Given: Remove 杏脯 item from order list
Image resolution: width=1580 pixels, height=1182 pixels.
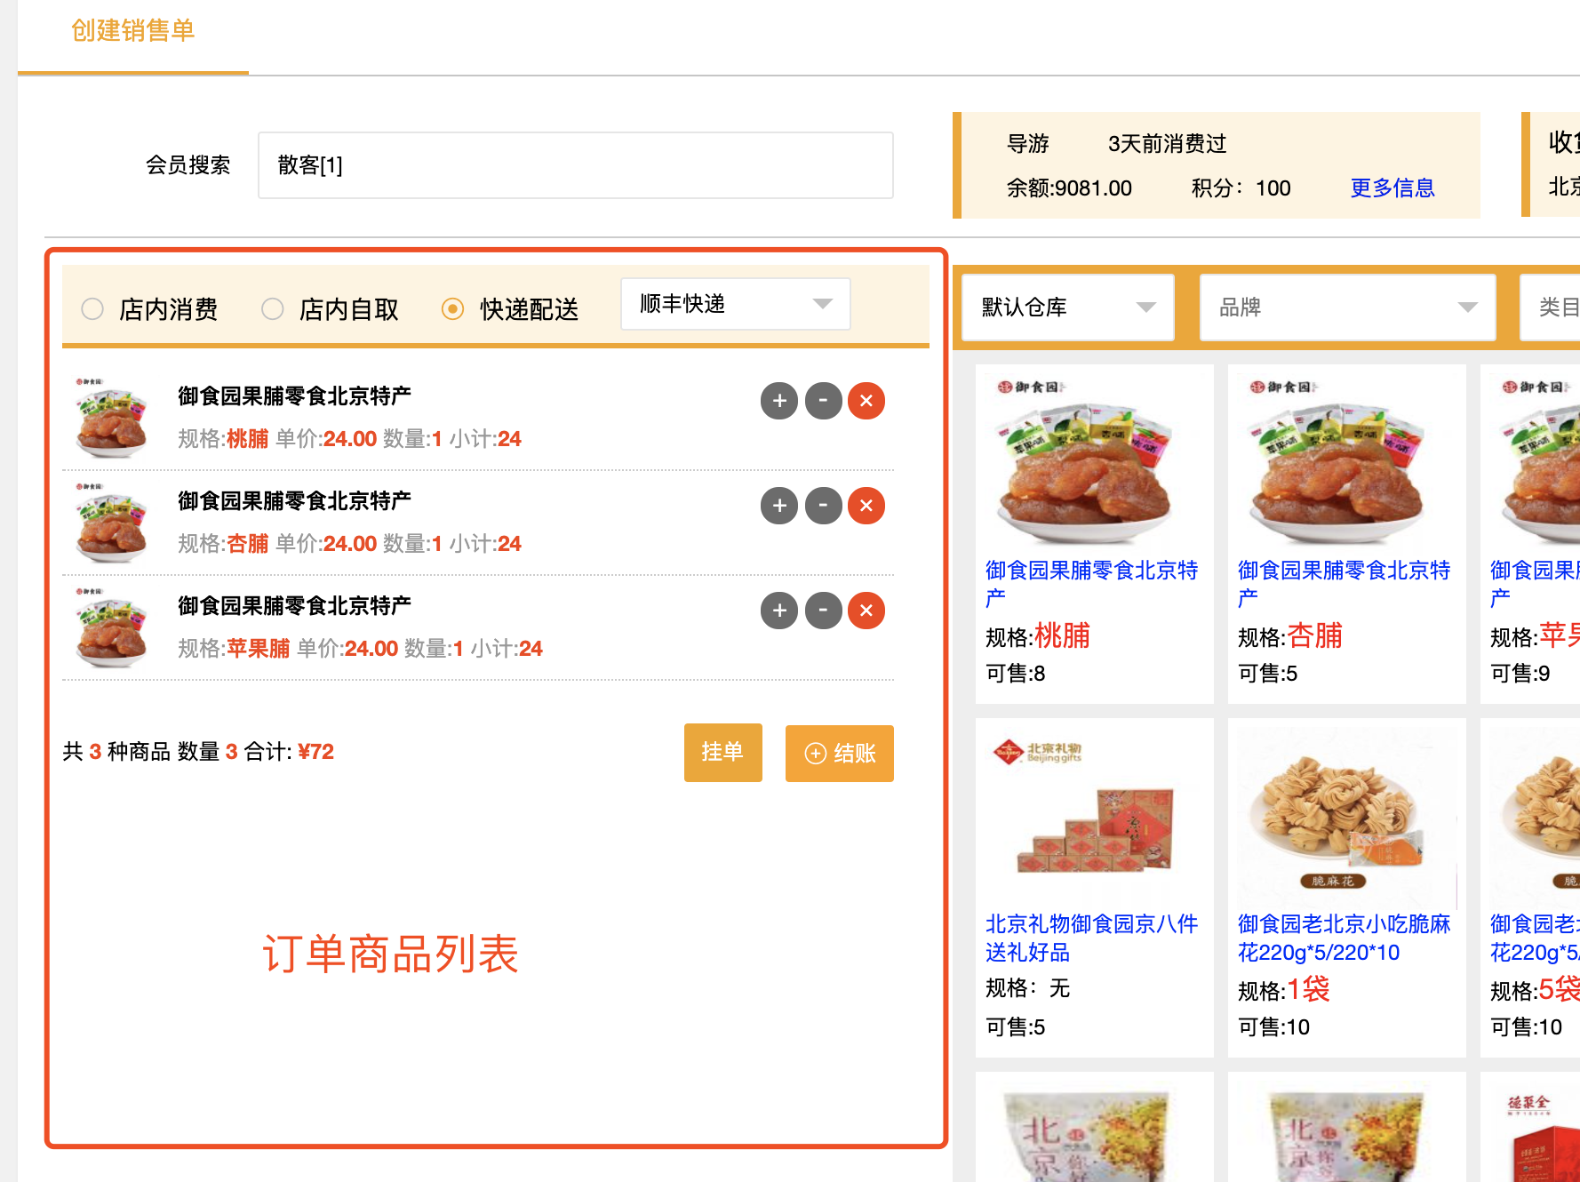Looking at the screenshot, I should click(866, 506).
